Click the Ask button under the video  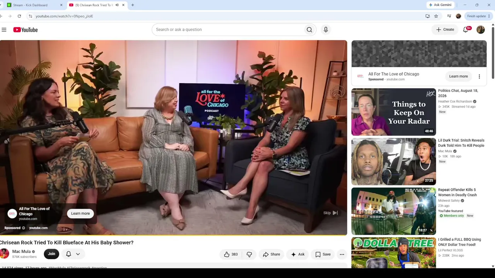tap(298, 254)
